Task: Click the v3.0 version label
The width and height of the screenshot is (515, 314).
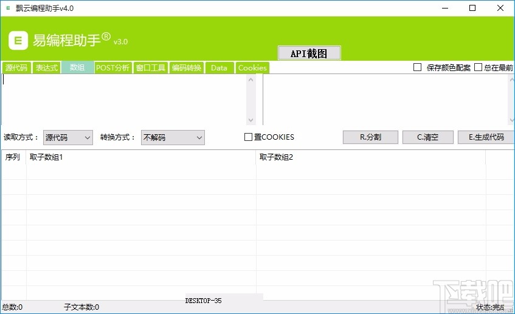Action: 120,42
